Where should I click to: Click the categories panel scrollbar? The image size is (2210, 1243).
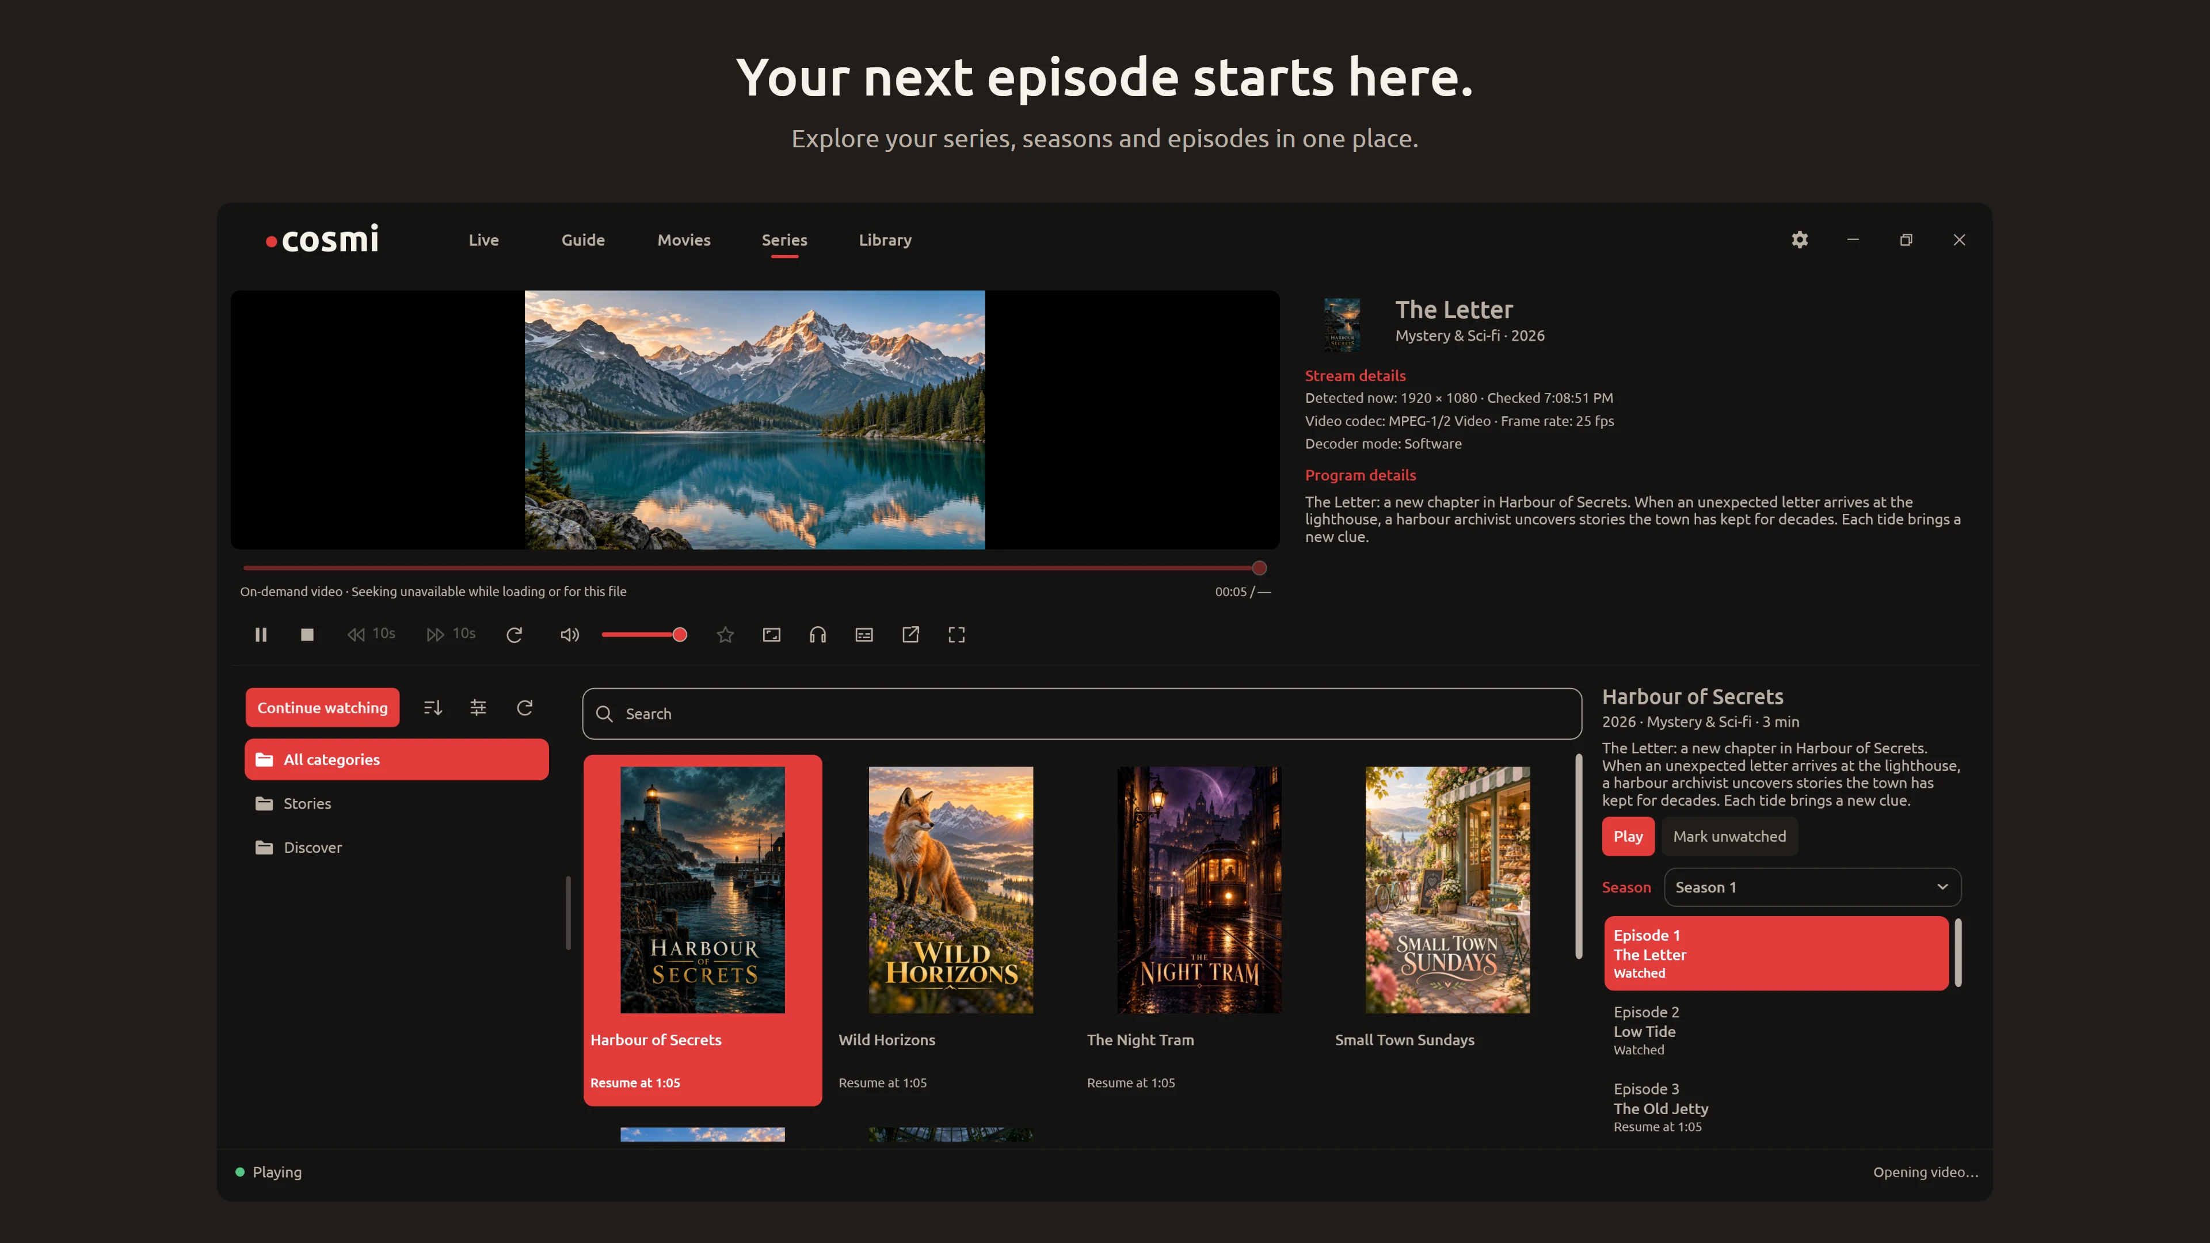pos(568,913)
